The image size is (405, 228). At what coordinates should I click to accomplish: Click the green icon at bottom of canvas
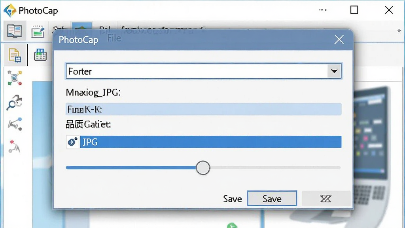pos(232,225)
